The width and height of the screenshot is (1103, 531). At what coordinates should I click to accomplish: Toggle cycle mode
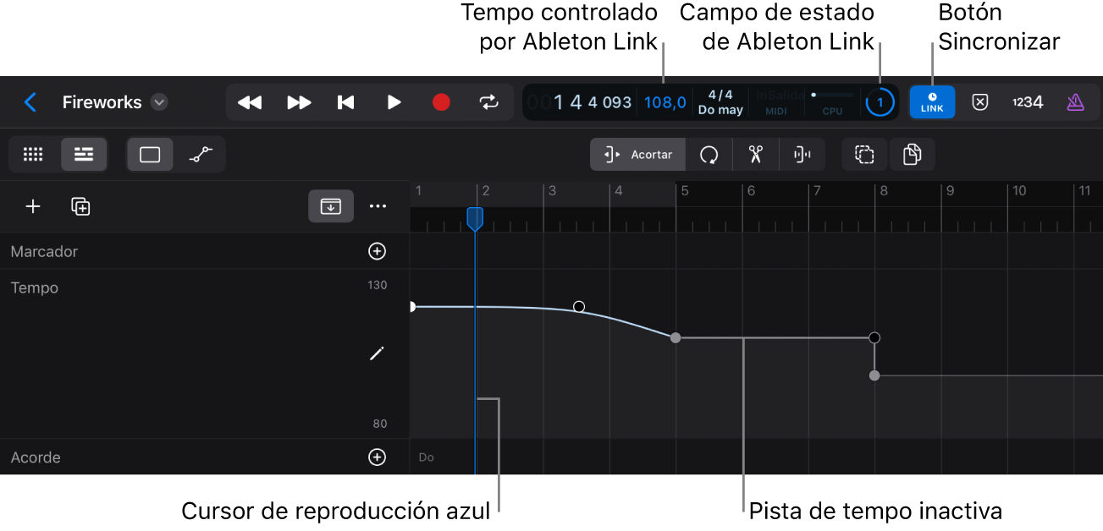pos(488,102)
